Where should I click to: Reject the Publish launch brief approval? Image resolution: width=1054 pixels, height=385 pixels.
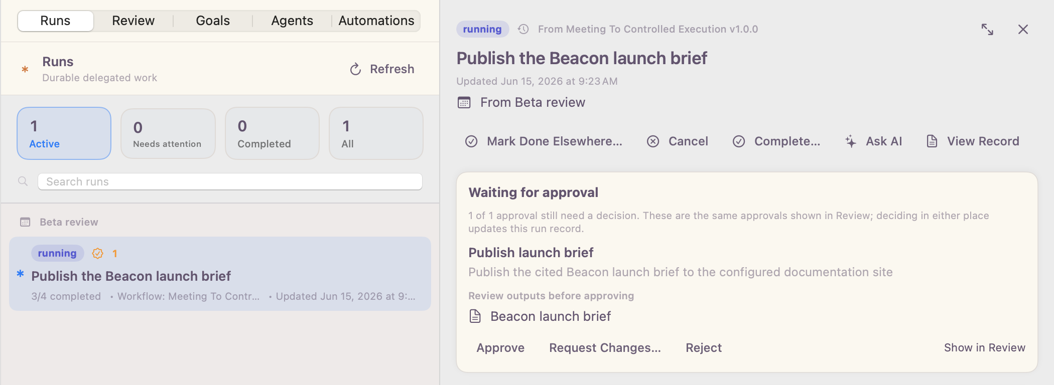pos(704,348)
